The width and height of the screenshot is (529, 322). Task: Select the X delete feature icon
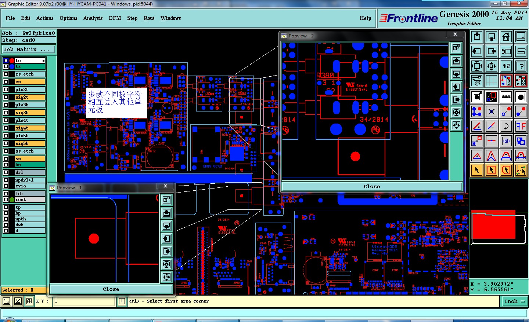pos(492,111)
